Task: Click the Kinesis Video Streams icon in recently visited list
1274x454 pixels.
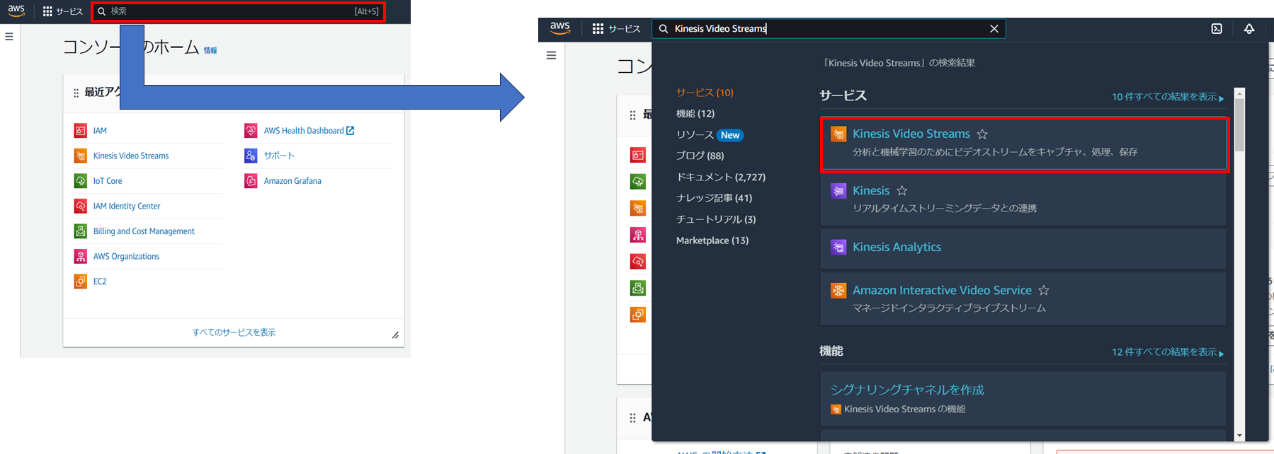Action: click(x=81, y=156)
